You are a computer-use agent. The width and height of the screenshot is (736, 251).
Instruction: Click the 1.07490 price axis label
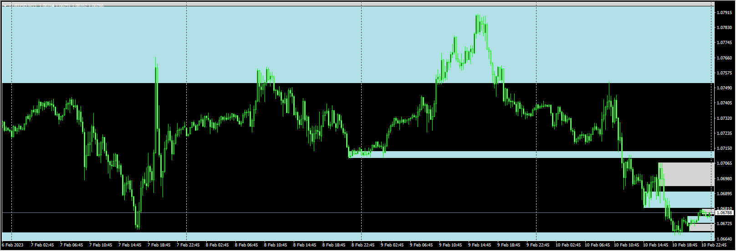coord(725,88)
